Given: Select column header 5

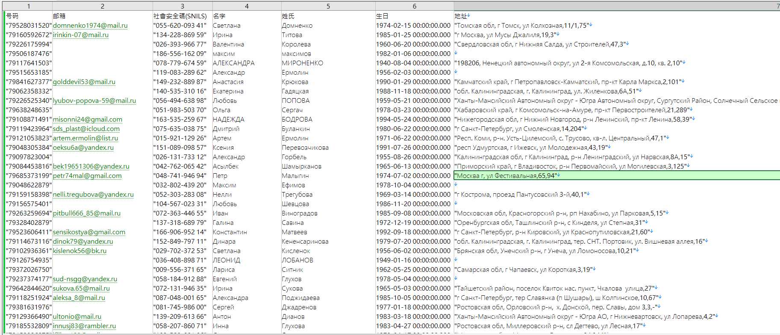Looking at the screenshot, I should click(x=328, y=6).
